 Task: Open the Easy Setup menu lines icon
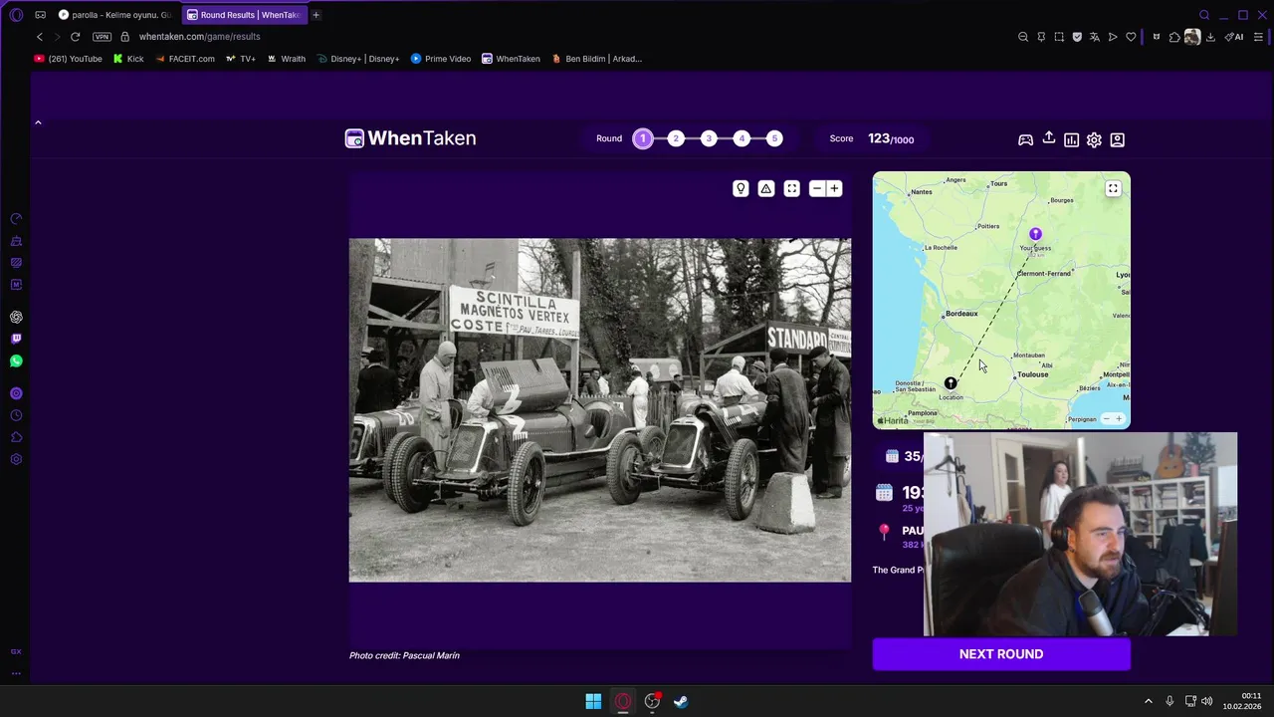pyautogui.click(x=1258, y=37)
